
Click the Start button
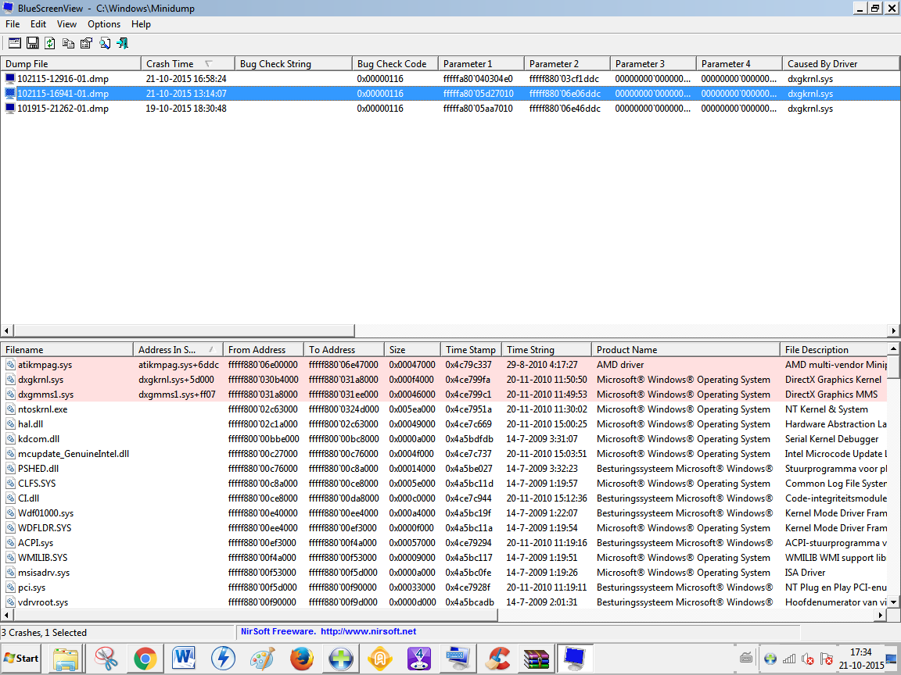(22, 659)
